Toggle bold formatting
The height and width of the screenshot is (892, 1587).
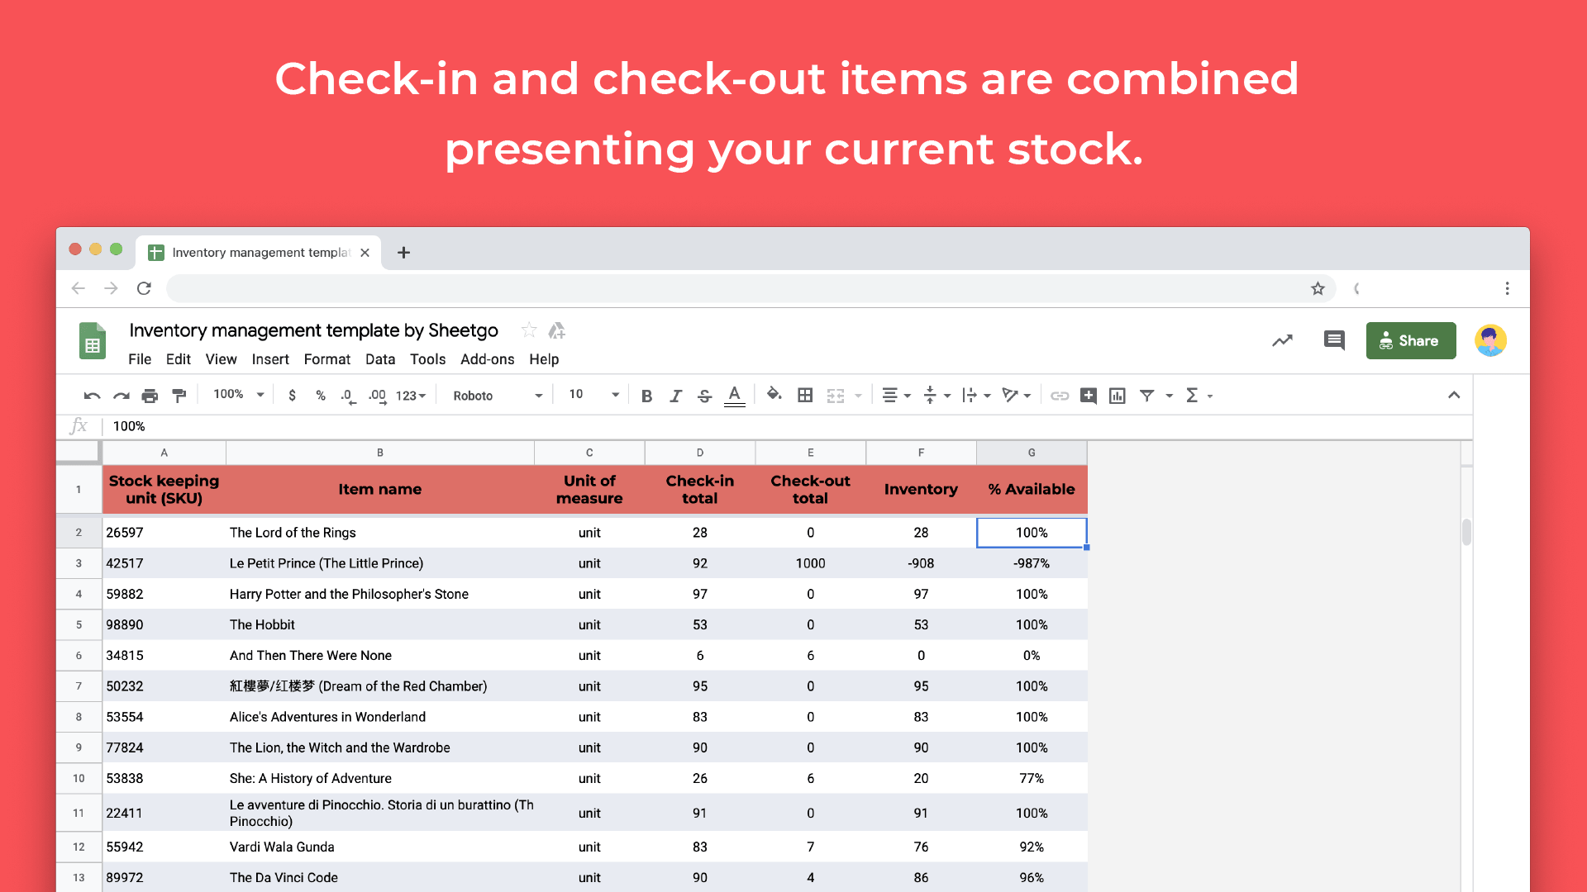(x=647, y=396)
